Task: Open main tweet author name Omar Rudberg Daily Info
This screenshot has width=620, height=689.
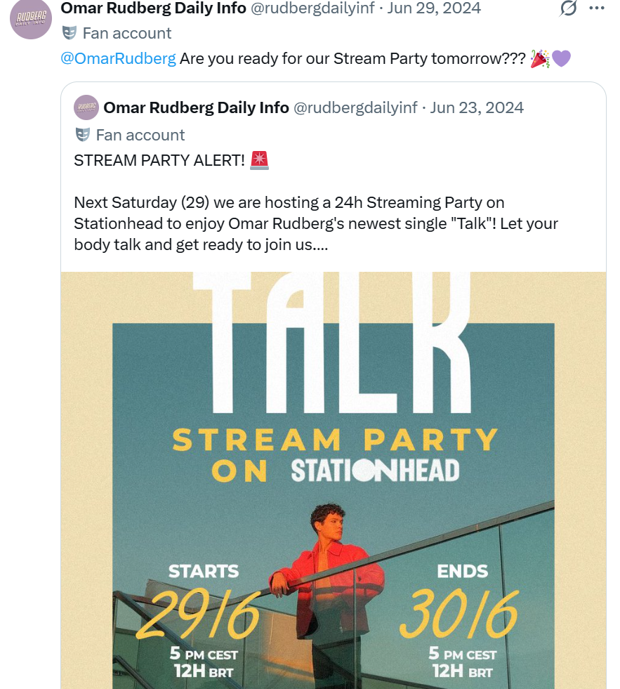Action: (153, 8)
